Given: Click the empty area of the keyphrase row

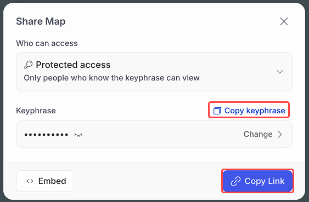Looking at the screenshot, I should [161, 135].
